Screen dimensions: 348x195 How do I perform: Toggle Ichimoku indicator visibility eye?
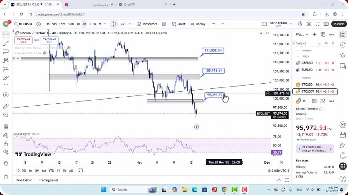pos(45,53)
